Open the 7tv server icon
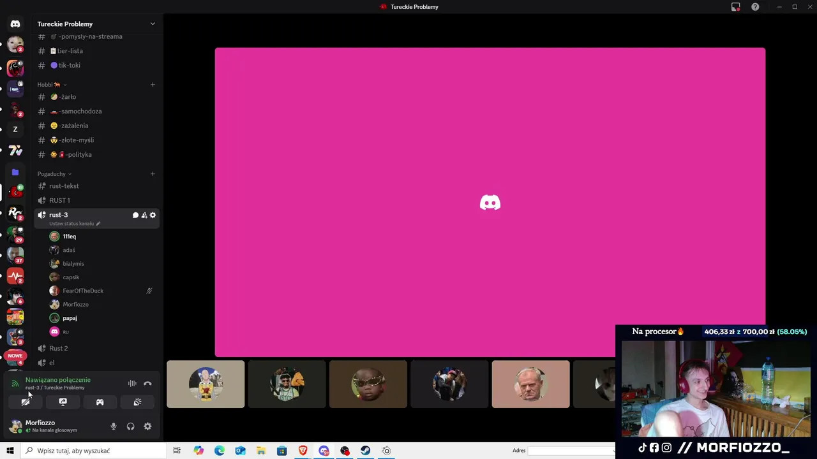Screen dimensions: 817x459 [15, 150]
